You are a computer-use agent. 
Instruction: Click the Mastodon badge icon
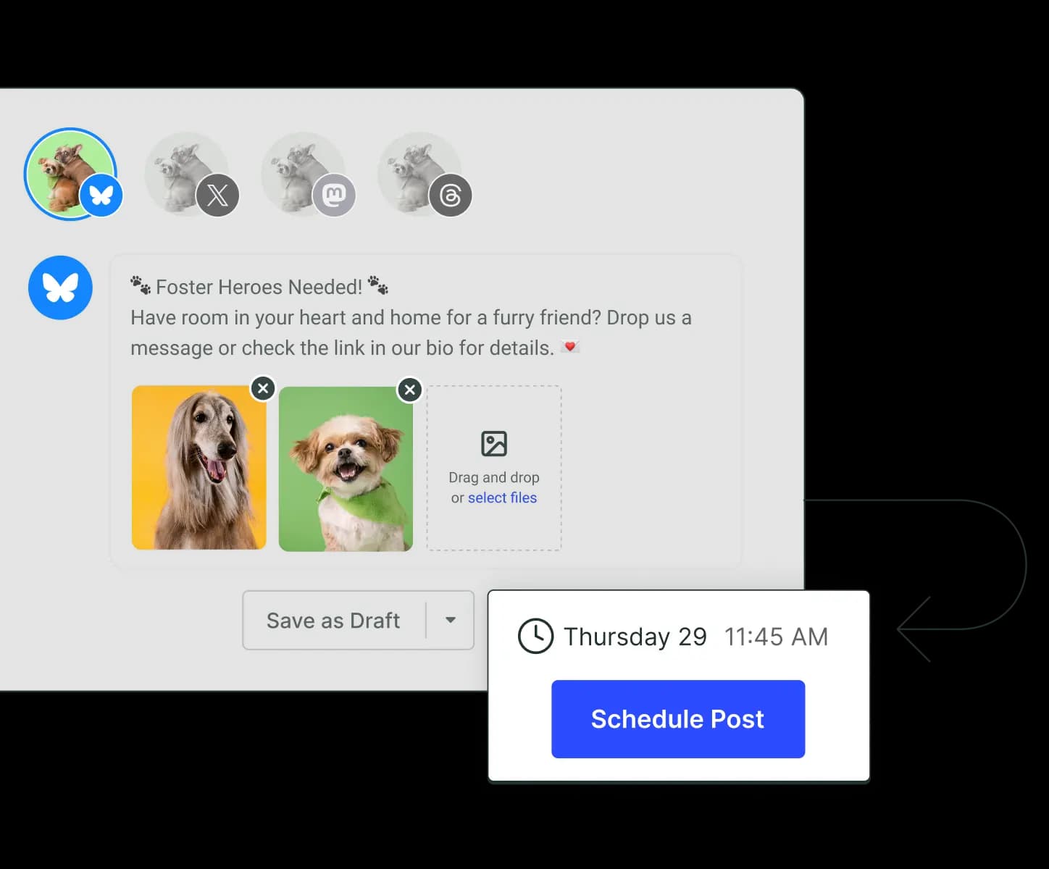[x=335, y=195]
